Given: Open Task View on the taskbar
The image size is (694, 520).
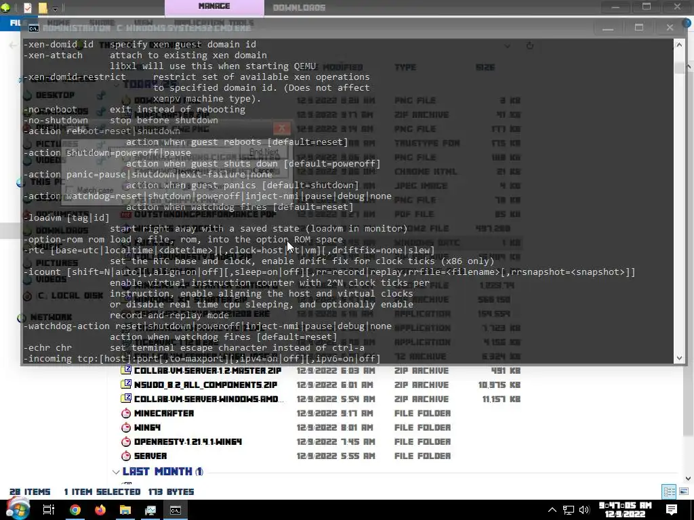Looking at the screenshot, I should click(48, 510).
